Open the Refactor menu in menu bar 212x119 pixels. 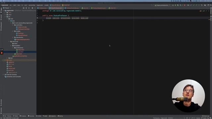tap(42, 1)
